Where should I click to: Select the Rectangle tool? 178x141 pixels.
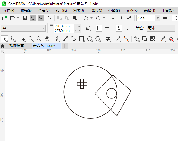(x=81, y=39)
